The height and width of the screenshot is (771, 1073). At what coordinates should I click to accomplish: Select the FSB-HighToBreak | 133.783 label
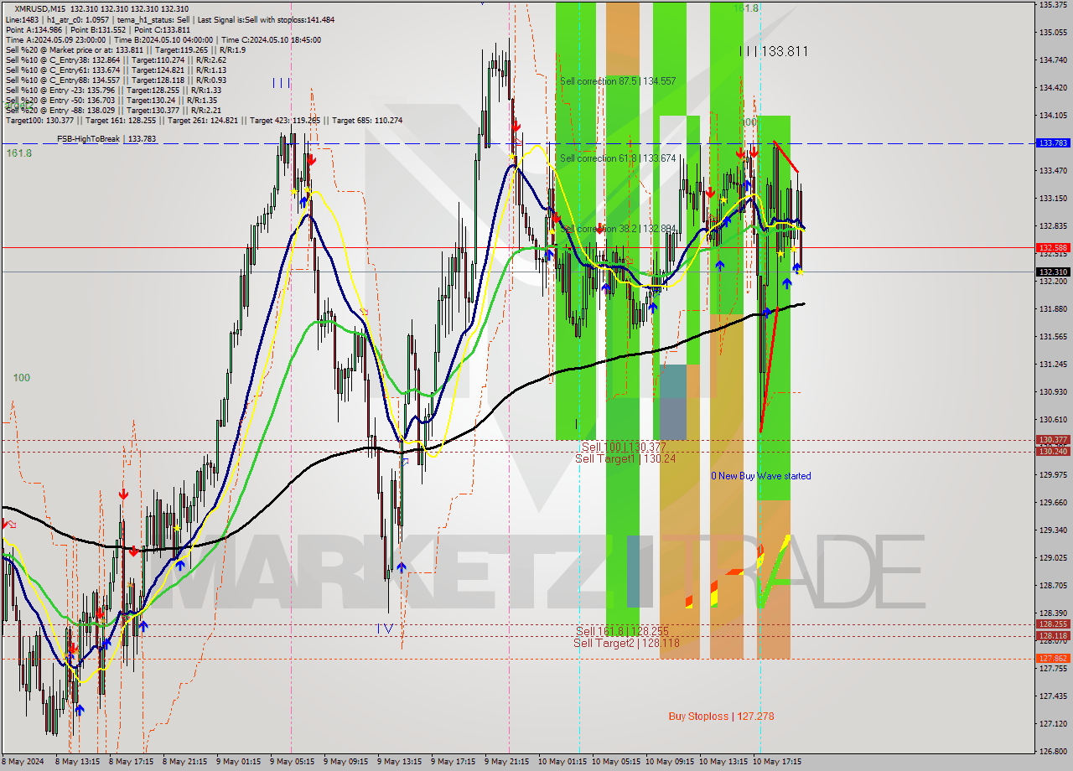[x=106, y=139]
